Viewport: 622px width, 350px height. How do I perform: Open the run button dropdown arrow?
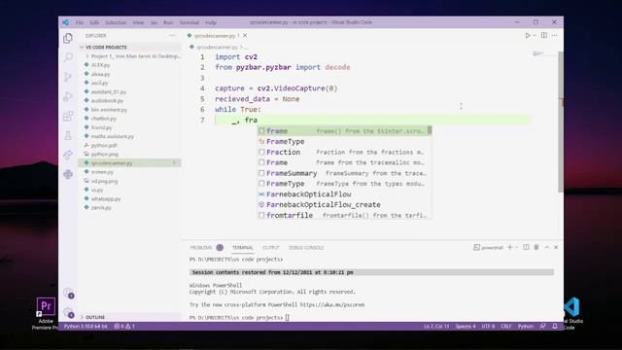pos(535,35)
